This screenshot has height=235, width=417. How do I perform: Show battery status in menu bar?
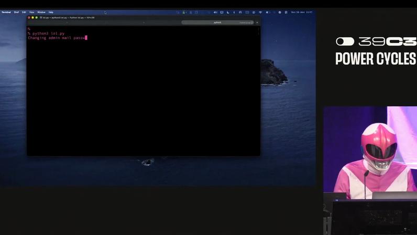(x=268, y=12)
